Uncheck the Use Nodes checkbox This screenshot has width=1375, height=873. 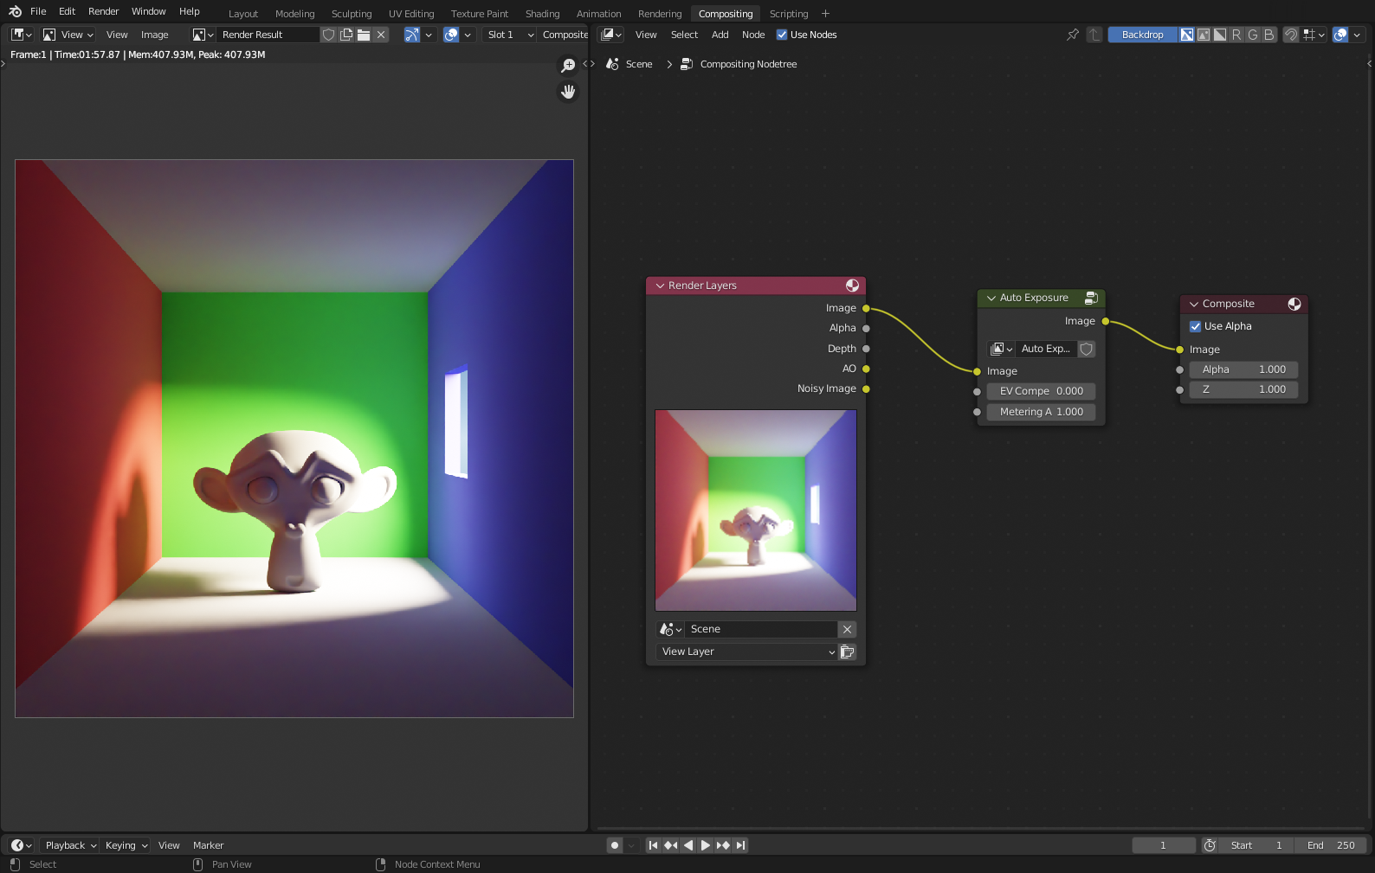782,35
